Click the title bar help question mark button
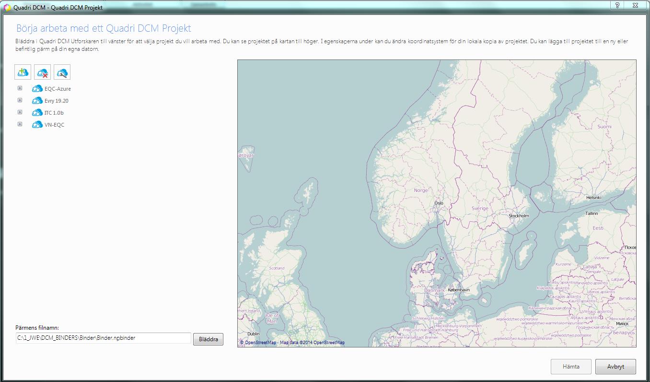 click(617, 5)
